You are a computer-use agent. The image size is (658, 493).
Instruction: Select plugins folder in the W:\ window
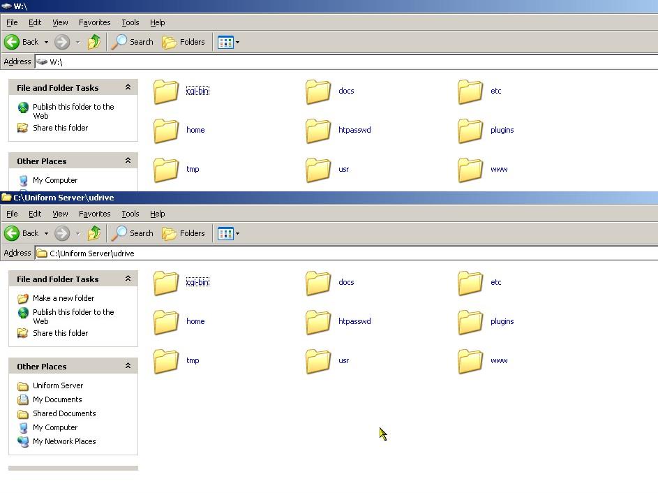click(x=486, y=130)
